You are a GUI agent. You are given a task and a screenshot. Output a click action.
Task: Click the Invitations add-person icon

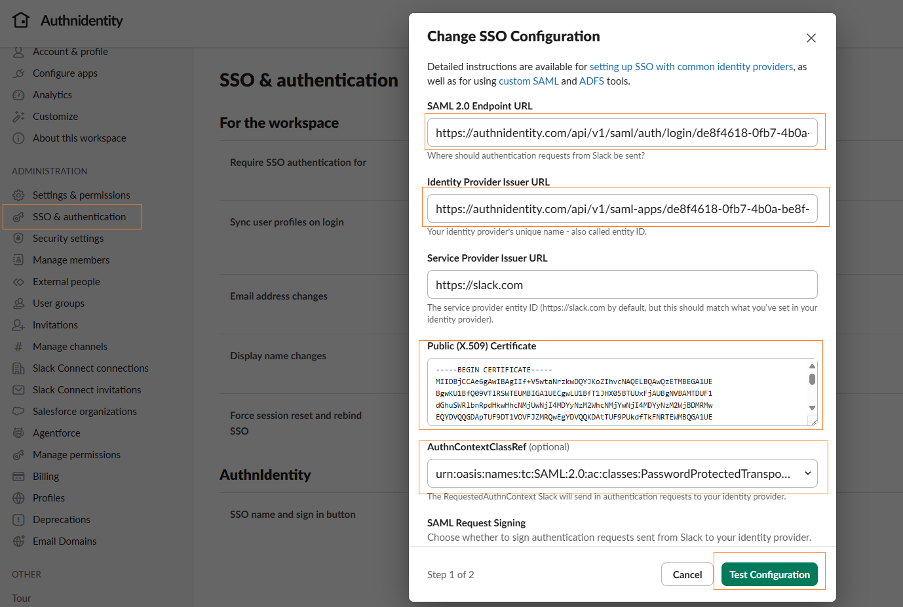pyautogui.click(x=18, y=325)
